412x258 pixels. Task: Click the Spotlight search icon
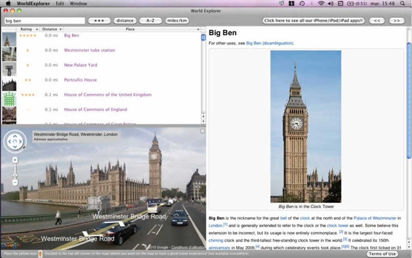pos(402,4)
